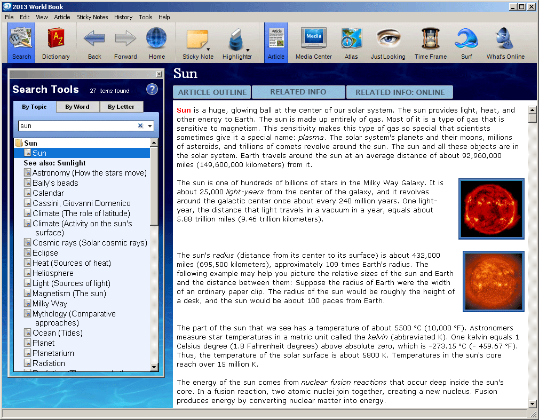539x420 pixels.
Task: Open Cassini, Giovanni Domenico article
Action: [82, 203]
